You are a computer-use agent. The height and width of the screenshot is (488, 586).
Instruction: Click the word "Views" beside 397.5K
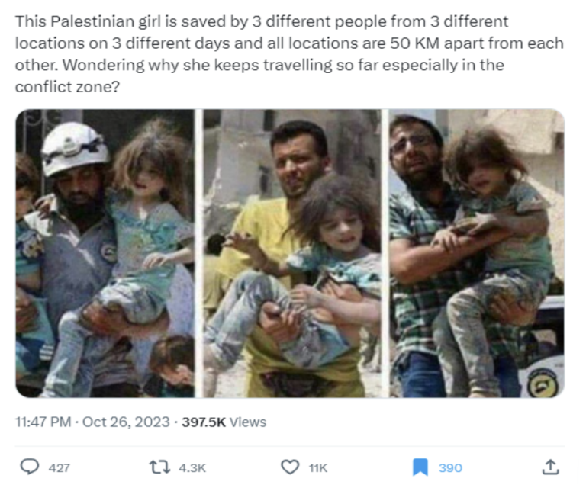click(x=247, y=422)
